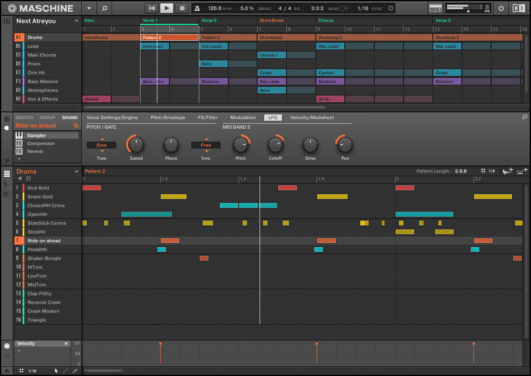Image resolution: width=531 pixels, height=376 pixels.
Task: Select the eraser tool
Action: [75, 371]
